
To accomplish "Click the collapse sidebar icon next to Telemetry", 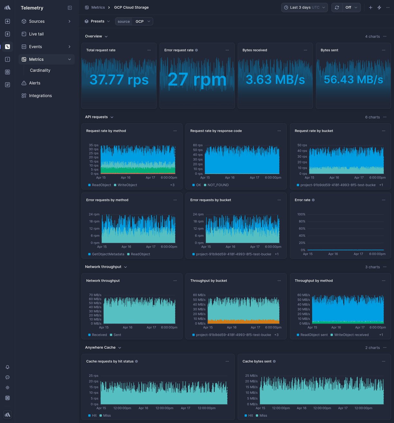I will pos(70,8).
